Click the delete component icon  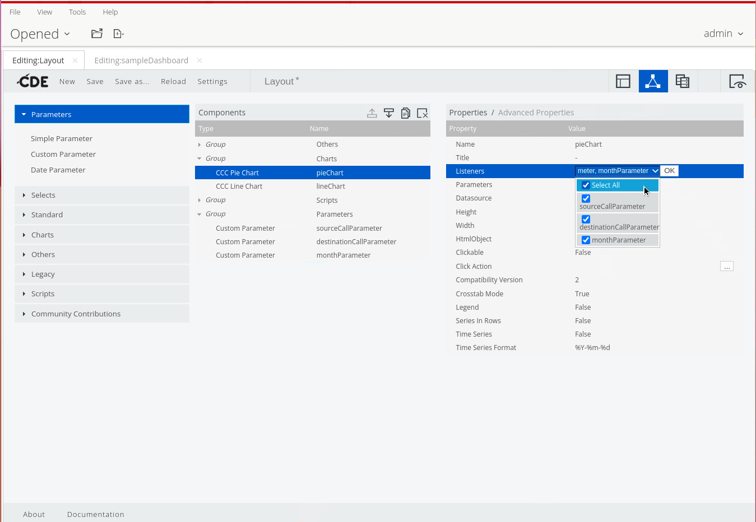coord(423,113)
